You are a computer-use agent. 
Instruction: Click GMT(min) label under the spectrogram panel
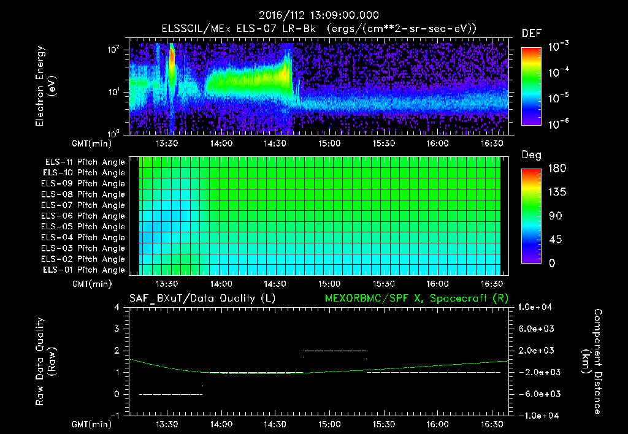click(92, 143)
